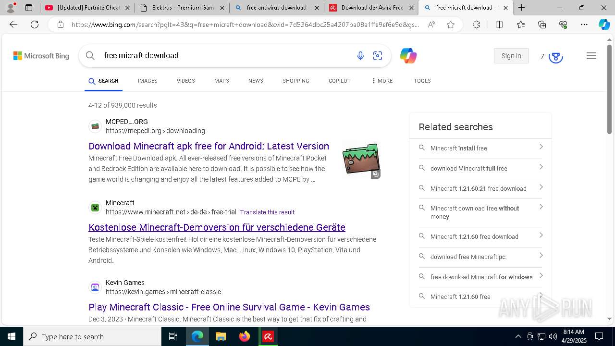Switch to Fortnite Cheat YouTube tab
The width and height of the screenshot is (615, 346).
coord(87,8)
